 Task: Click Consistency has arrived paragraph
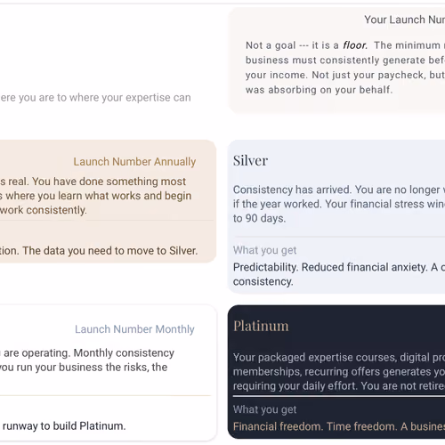click(x=339, y=204)
